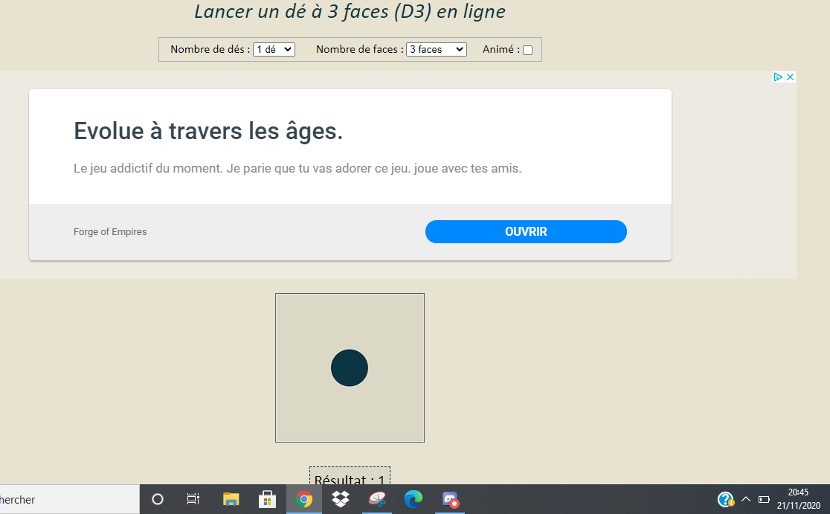Screen dimensions: 830x514
Task: Enable the Animé checkbox
Action: (528, 50)
